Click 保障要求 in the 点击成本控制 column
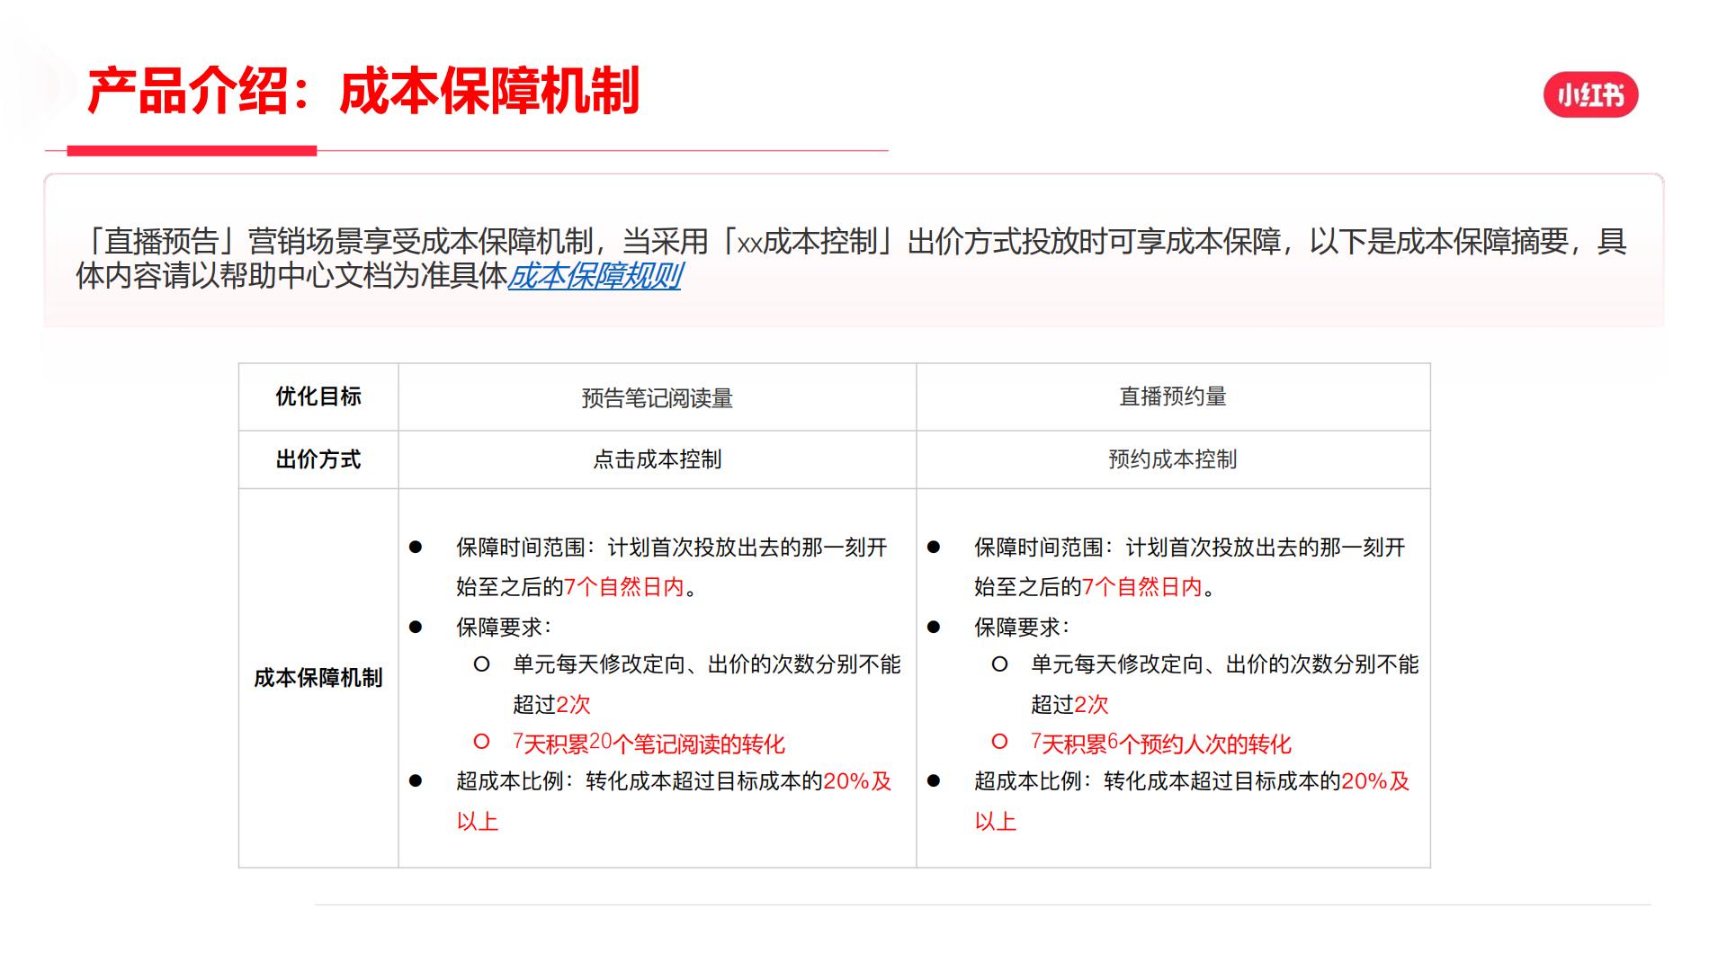This screenshot has width=1727, height=971. point(504,627)
